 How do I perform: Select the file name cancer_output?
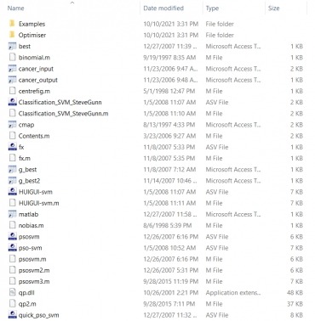pos(38,80)
